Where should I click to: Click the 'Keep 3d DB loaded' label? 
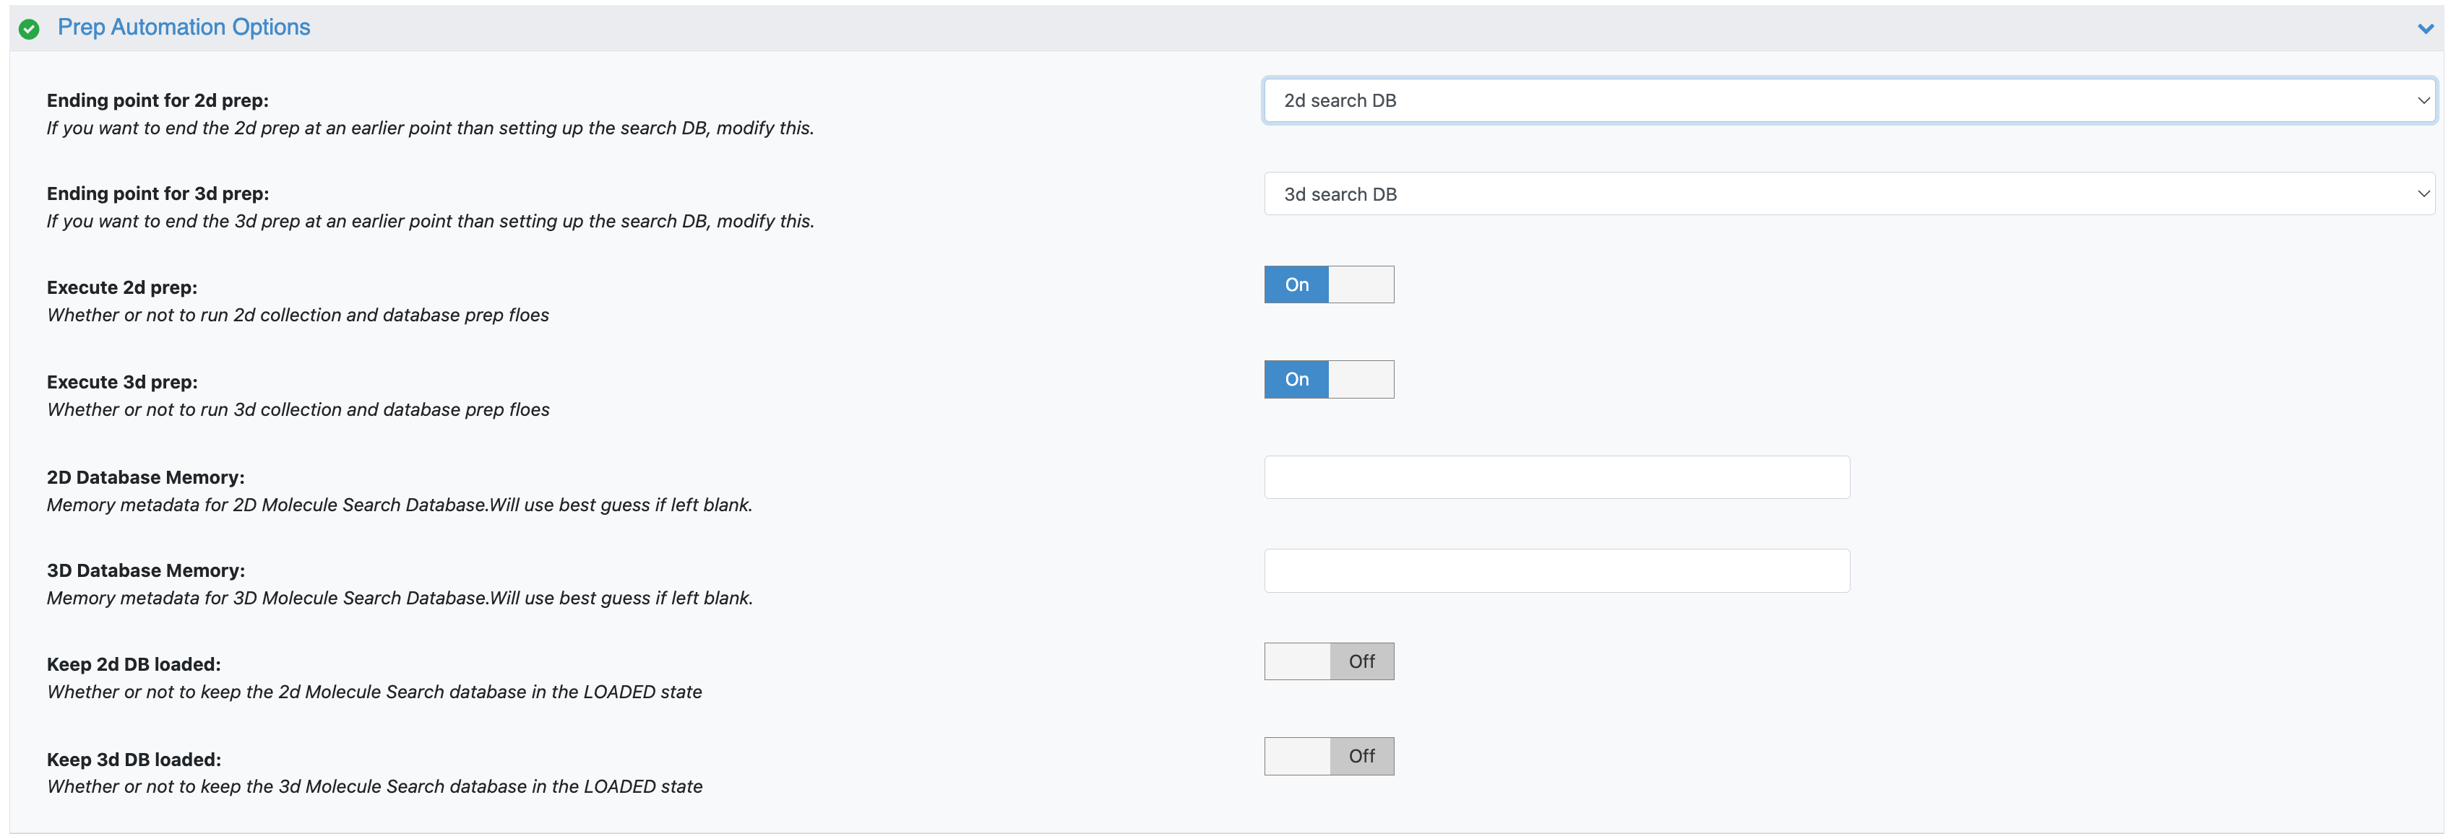133,760
